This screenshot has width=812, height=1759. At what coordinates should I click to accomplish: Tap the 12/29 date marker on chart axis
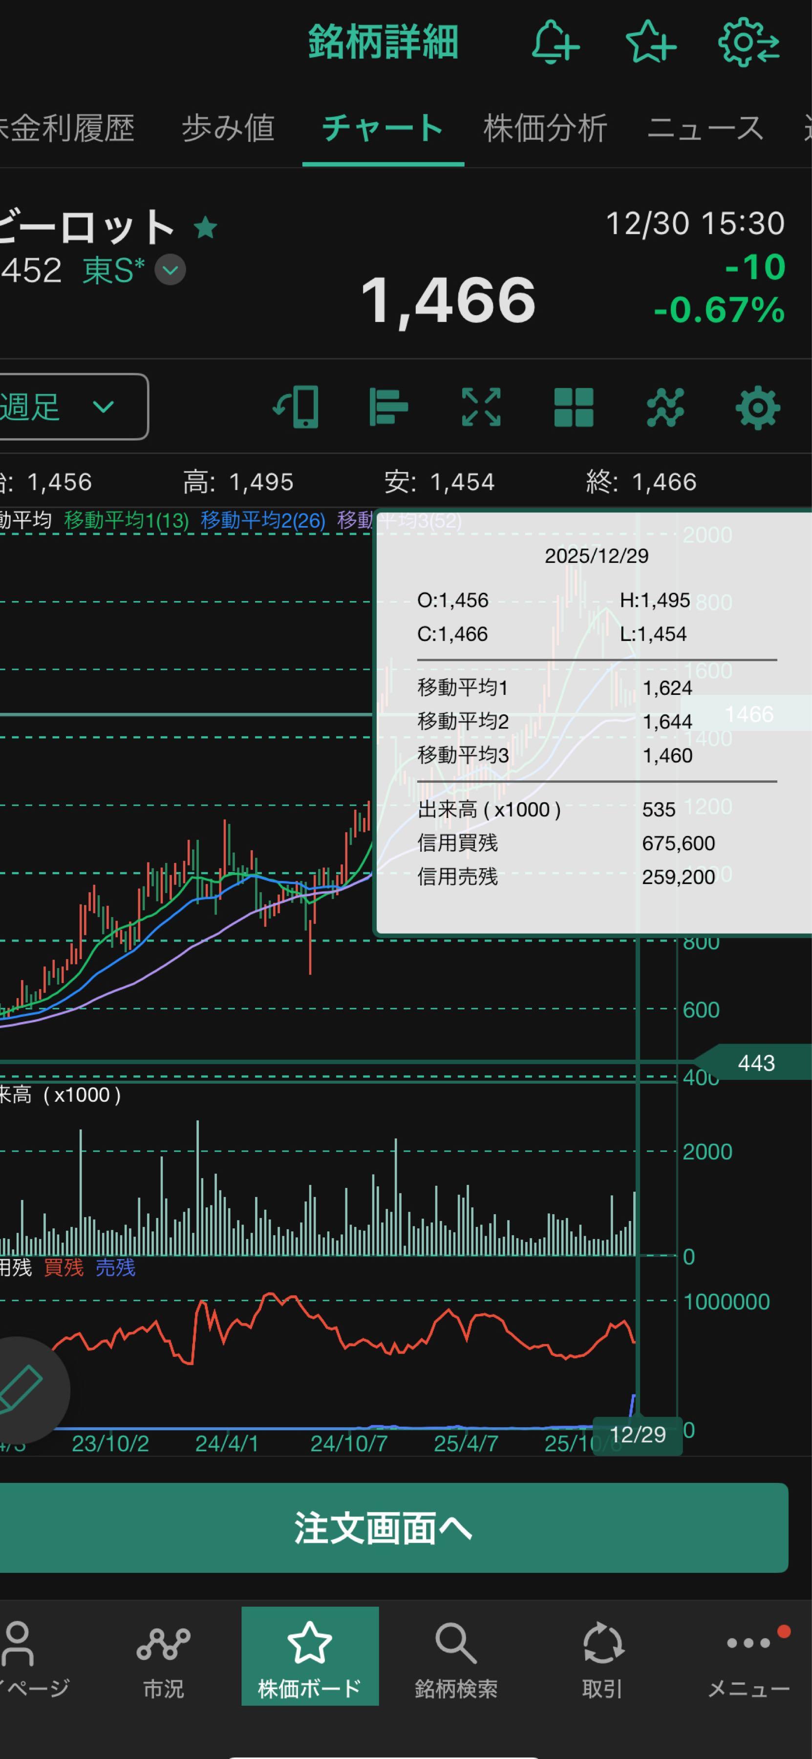pyautogui.click(x=637, y=1435)
